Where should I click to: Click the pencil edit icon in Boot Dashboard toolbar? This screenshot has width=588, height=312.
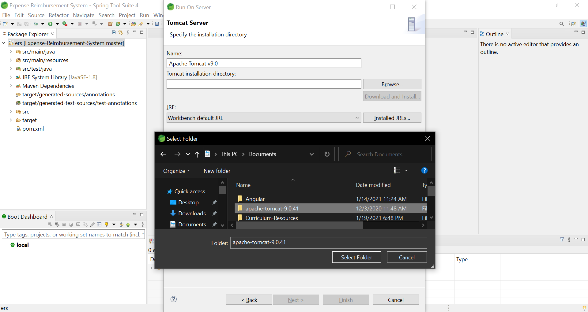coord(92,225)
